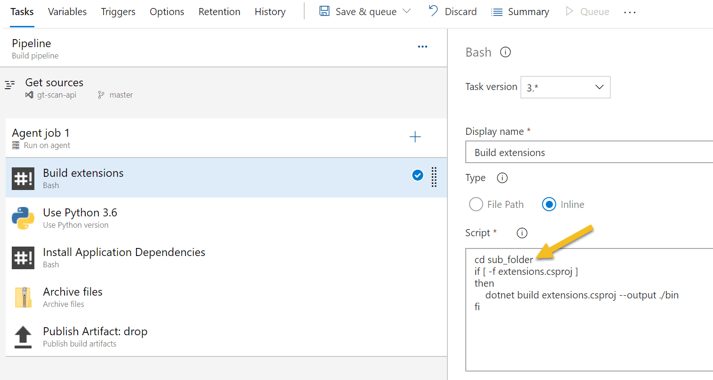Viewport: 713px width, 380px height.
Task: Toggle the Build extensions enabled checkmark
Action: pos(418,175)
